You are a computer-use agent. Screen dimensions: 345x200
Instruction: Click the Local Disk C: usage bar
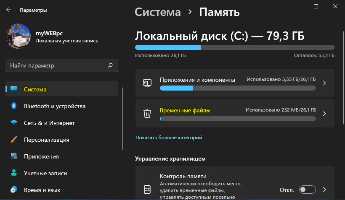[x=235, y=47]
